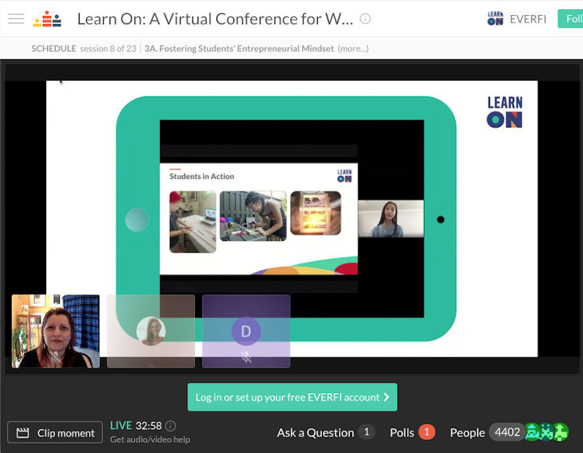Image resolution: width=583 pixels, height=453 pixels.
Task: Open the hamburger menu
Action: tap(16, 19)
